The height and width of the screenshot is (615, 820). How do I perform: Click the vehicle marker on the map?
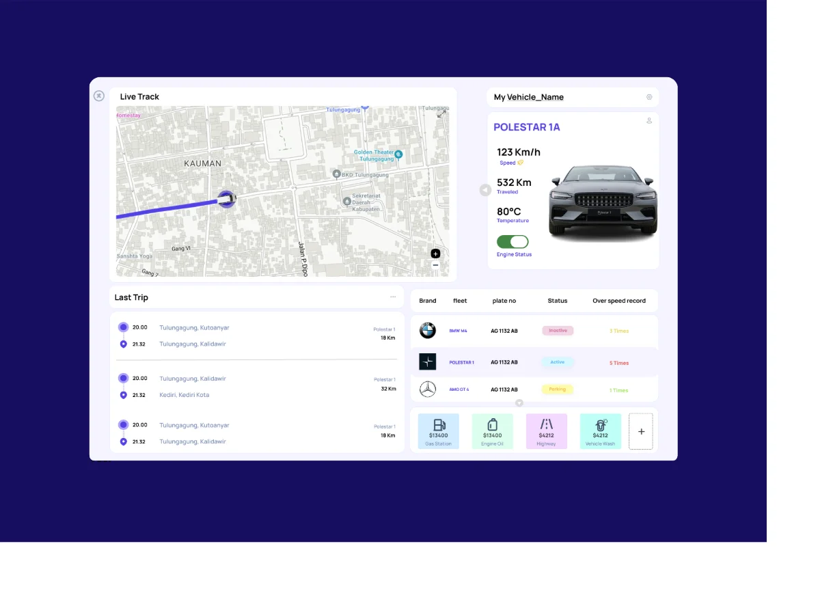[x=226, y=199]
